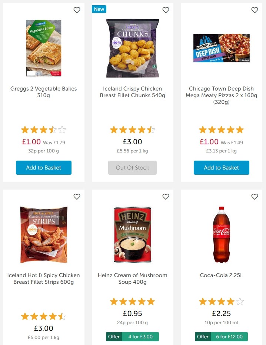Open the Heinz Cream of Mushroom Soup listing
This screenshot has width=266, height=345.
tap(132, 278)
